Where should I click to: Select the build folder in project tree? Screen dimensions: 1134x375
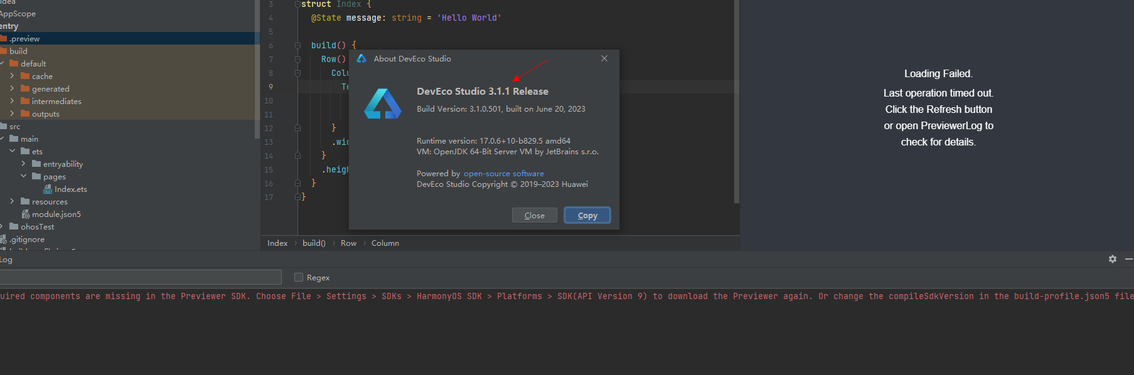[x=18, y=51]
